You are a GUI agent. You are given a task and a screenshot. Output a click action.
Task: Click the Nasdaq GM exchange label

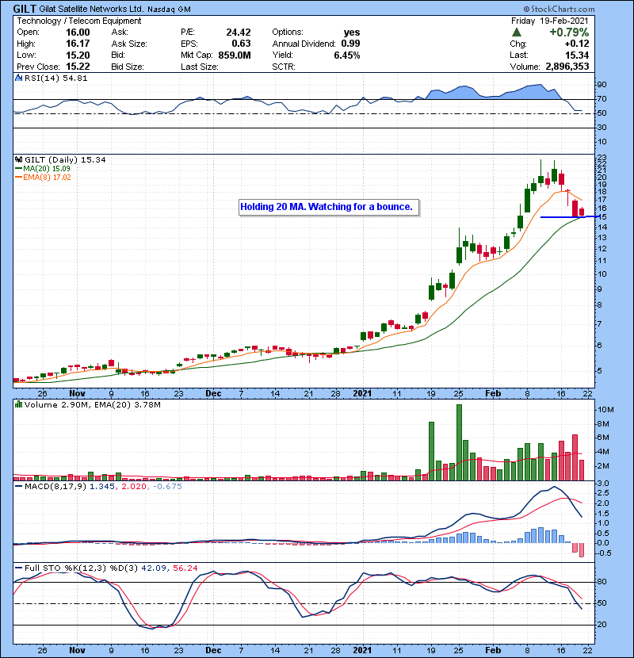click(x=169, y=10)
